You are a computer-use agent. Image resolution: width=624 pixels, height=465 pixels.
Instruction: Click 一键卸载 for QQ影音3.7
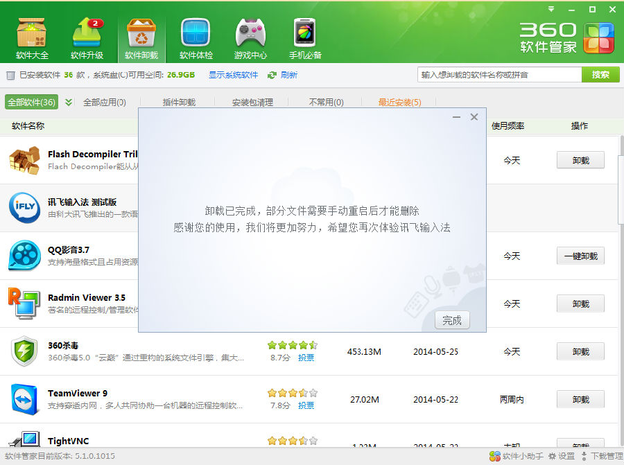point(580,256)
